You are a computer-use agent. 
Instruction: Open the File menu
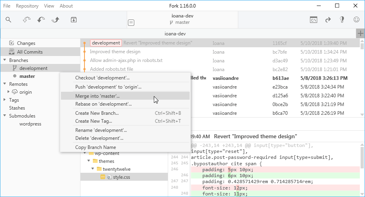(x=7, y=6)
